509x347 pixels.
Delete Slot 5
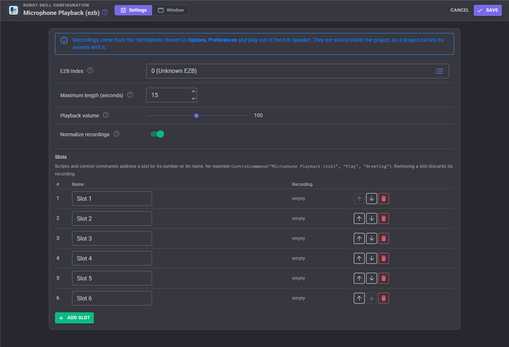[383, 279]
